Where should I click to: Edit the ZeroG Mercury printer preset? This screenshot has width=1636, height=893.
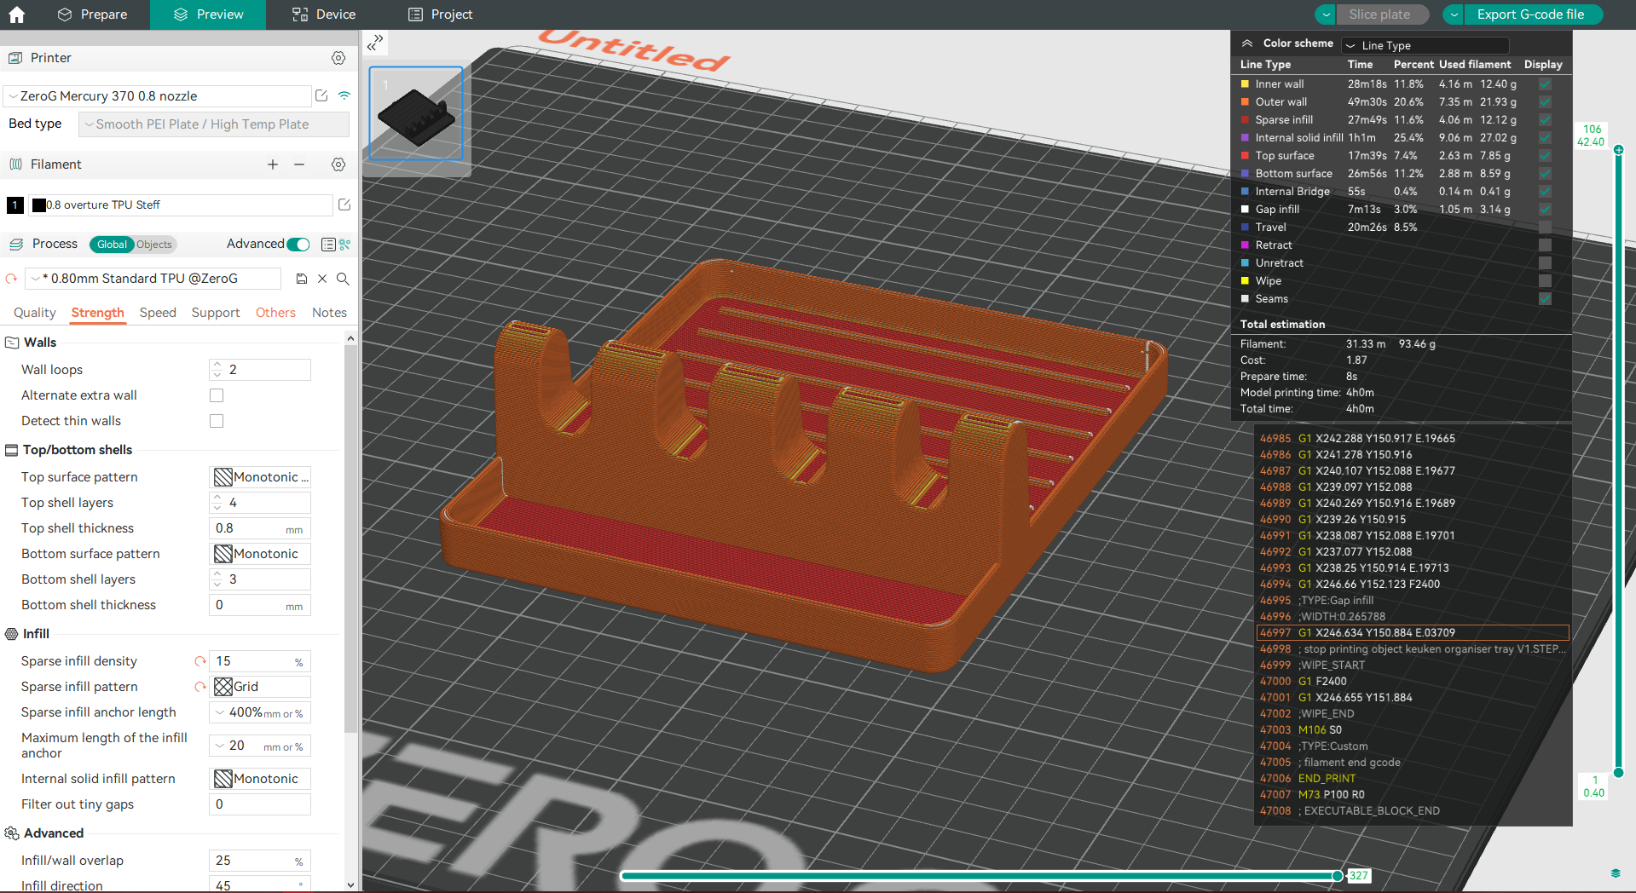321,96
